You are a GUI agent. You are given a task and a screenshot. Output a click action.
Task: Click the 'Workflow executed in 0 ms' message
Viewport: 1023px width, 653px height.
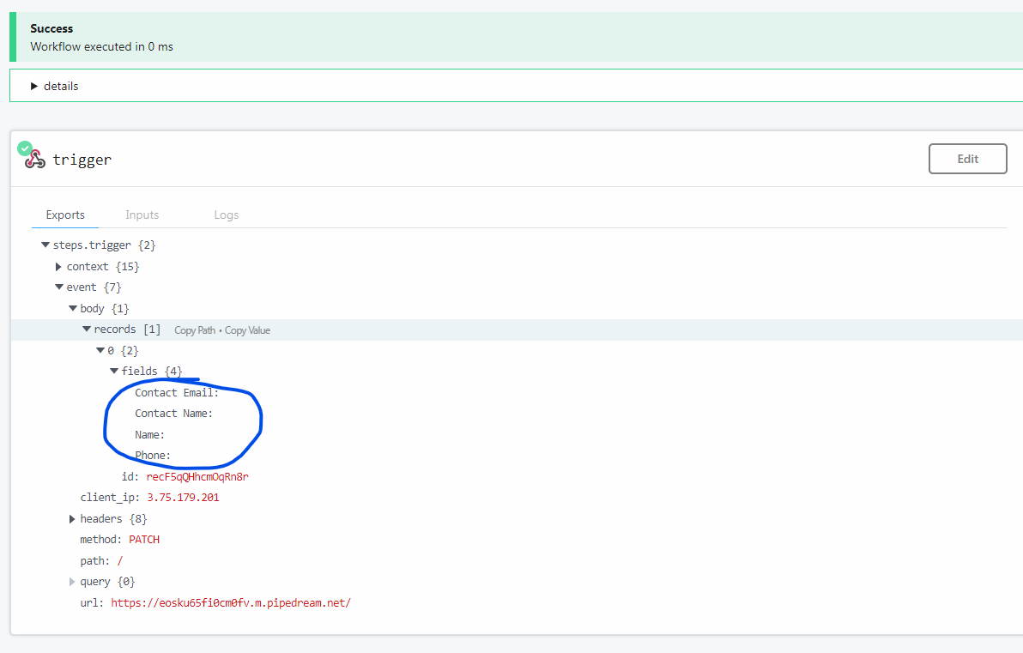coord(102,47)
